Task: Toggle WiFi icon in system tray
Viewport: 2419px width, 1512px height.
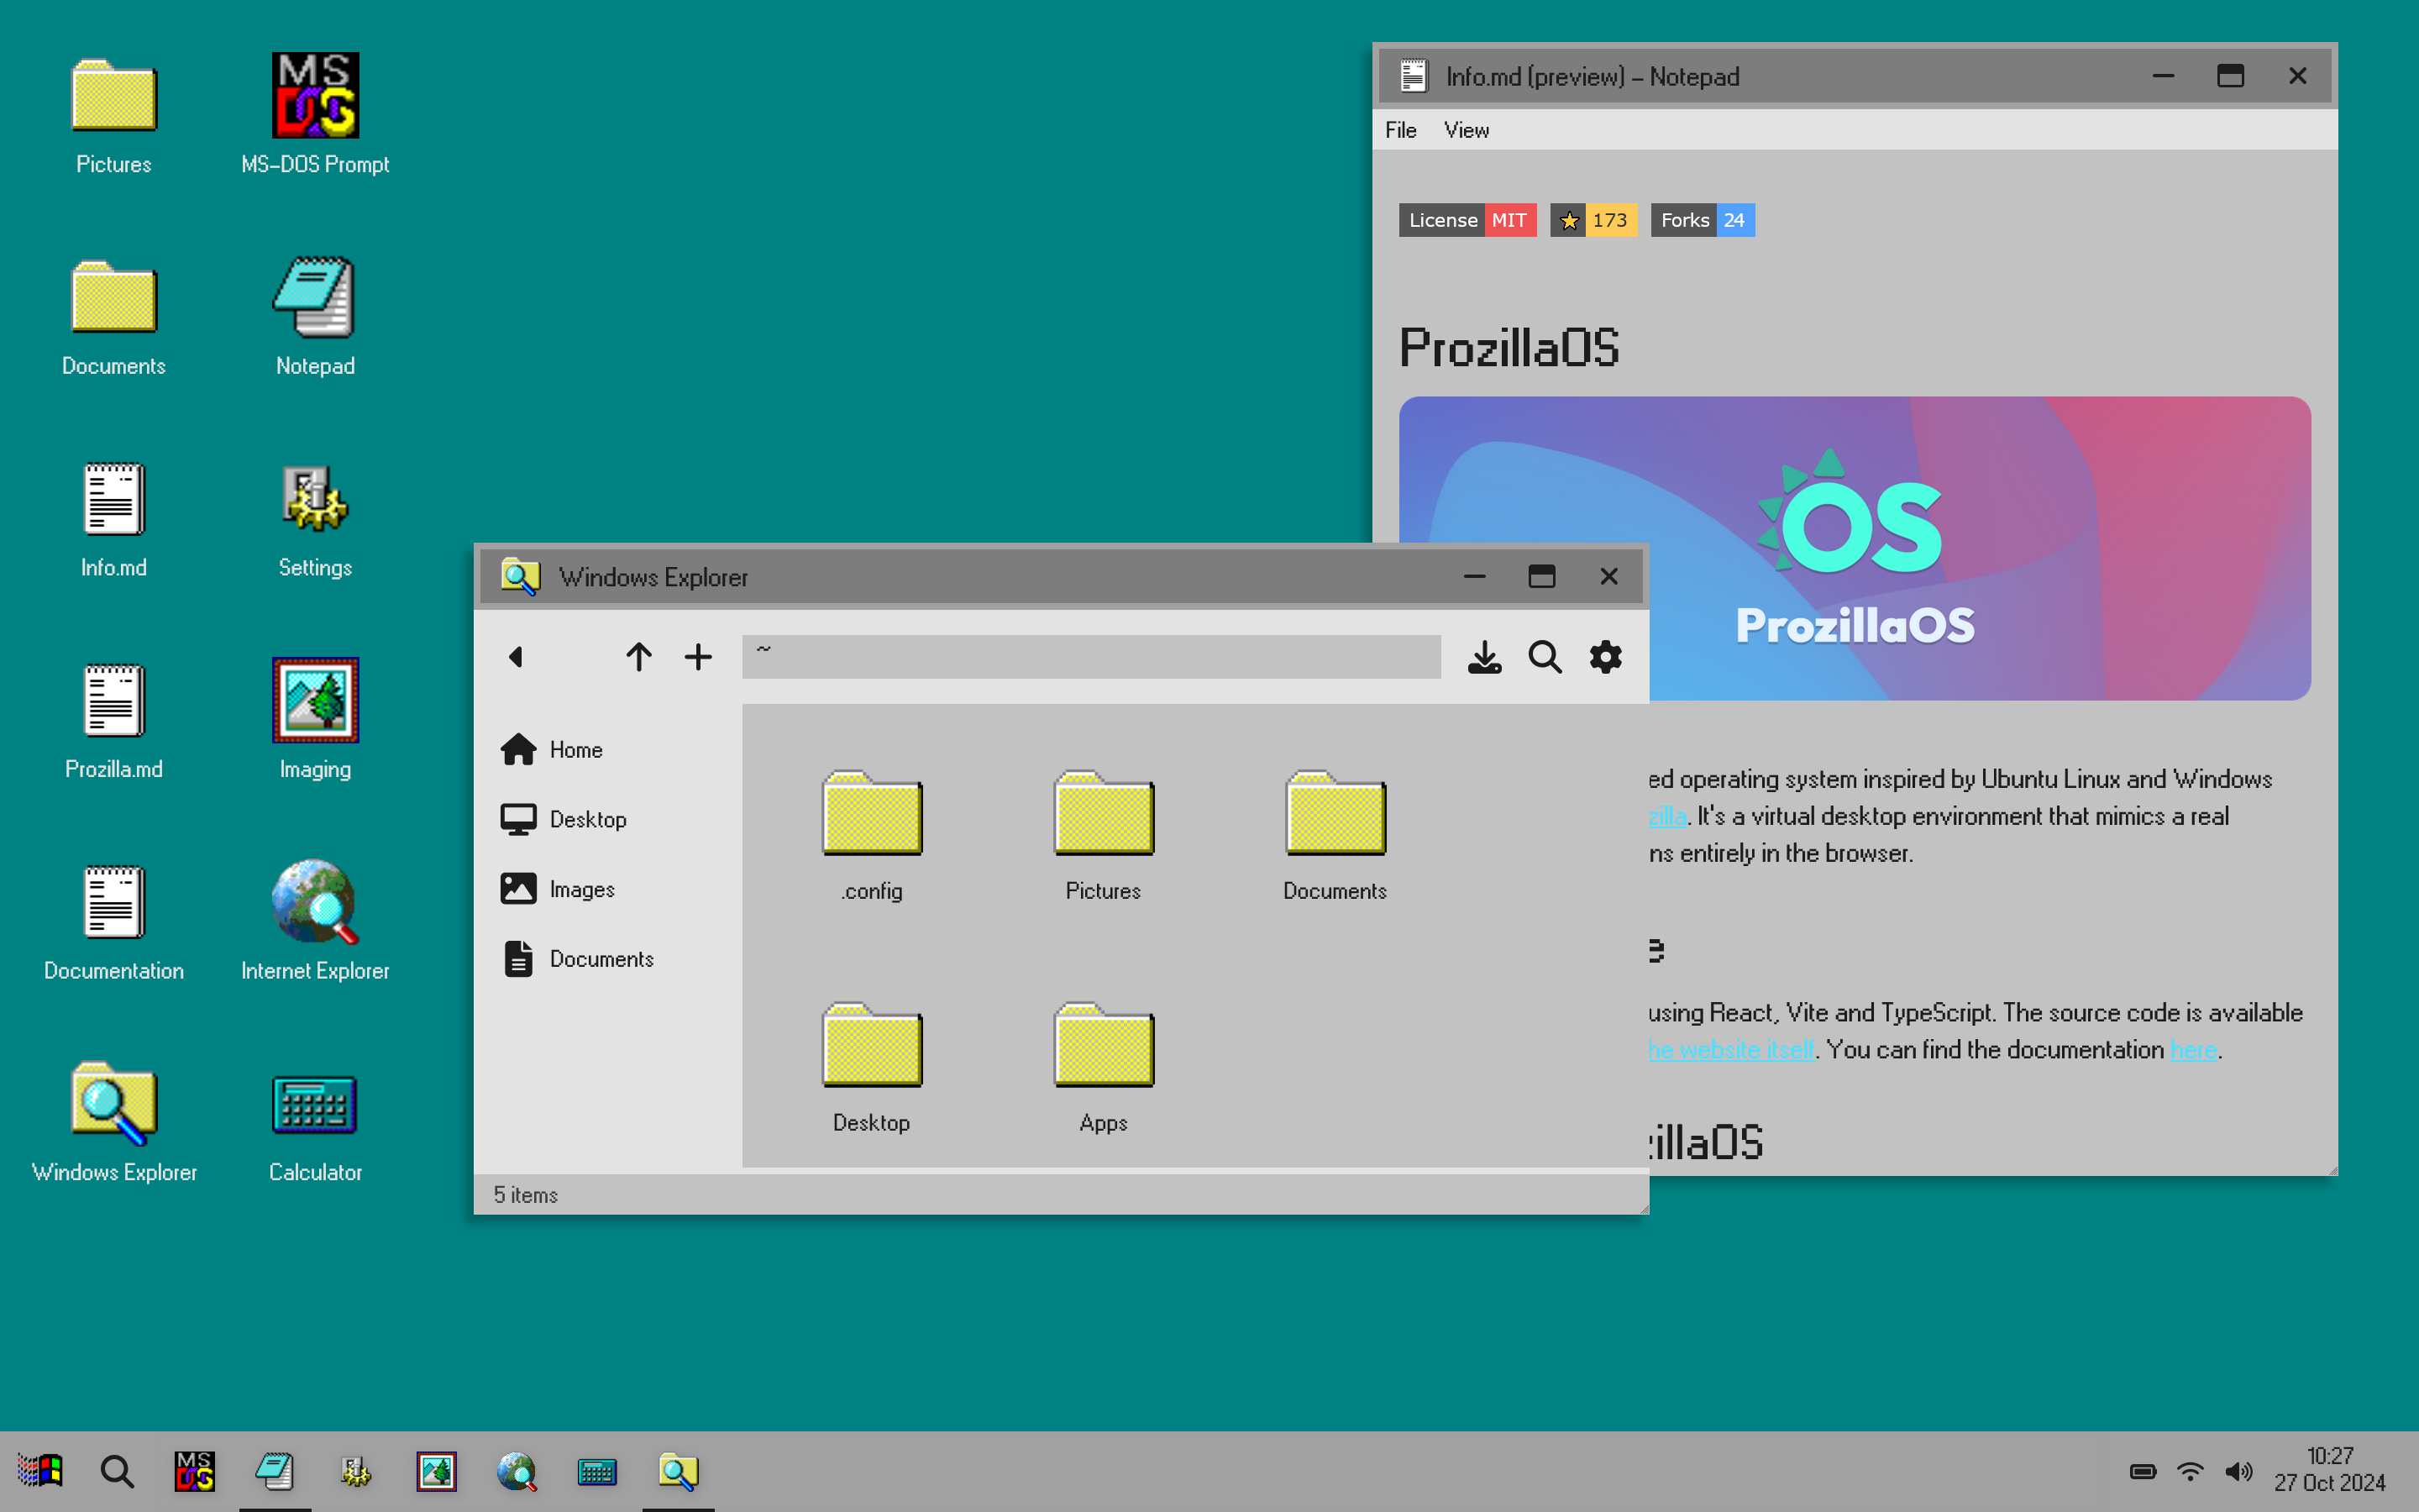Action: pyautogui.click(x=2191, y=1468)
